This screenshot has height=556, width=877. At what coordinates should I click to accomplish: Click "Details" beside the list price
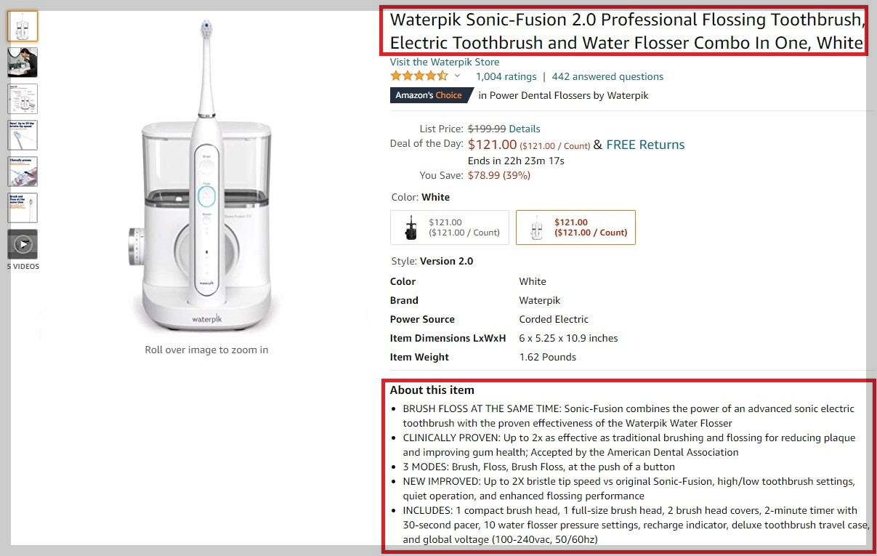525,129
